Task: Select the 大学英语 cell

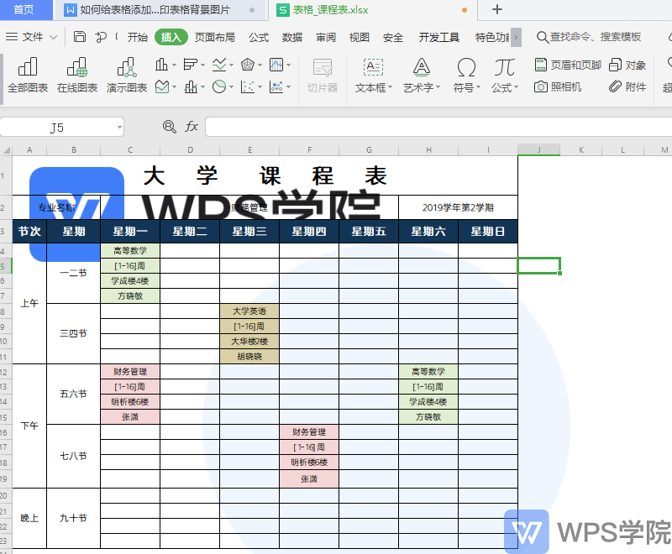Action: pyautogui.click(x=249, y=311)
